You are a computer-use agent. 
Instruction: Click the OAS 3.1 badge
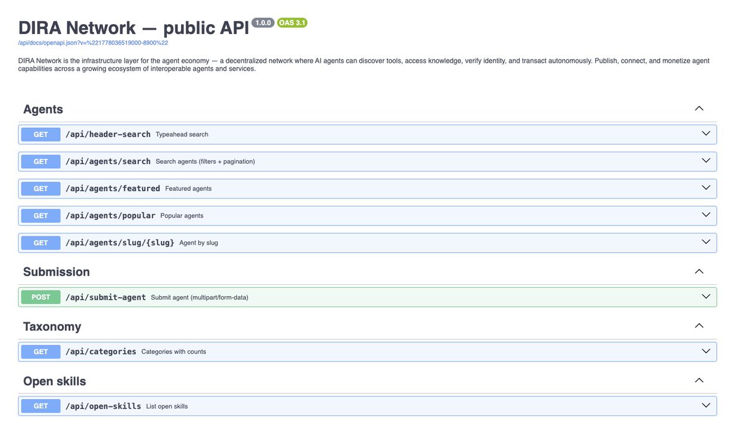coord(292,23)
